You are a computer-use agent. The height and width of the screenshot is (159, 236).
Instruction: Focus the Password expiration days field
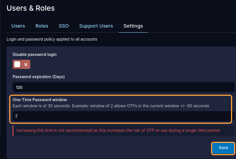[123, 87]
